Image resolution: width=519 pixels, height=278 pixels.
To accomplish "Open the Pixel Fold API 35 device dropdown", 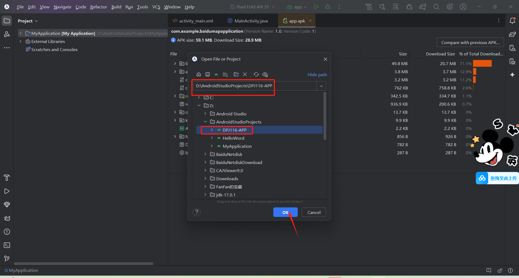I will pos(252,7).
